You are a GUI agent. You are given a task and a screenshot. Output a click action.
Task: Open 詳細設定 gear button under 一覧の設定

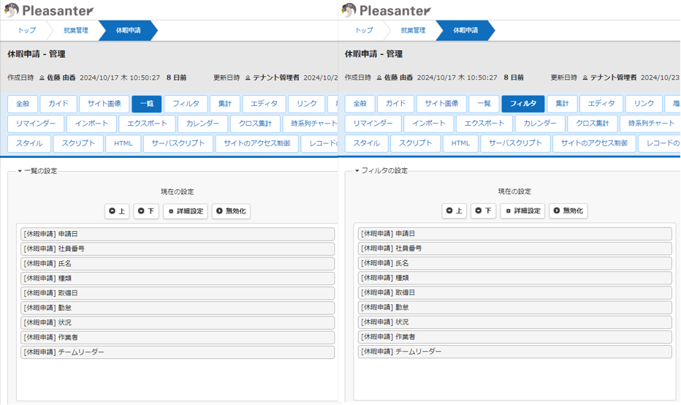point(185,211)
